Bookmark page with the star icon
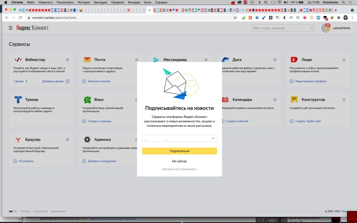Image resolution: width=357 pixels, height=223 pixels. pos(235,18)
